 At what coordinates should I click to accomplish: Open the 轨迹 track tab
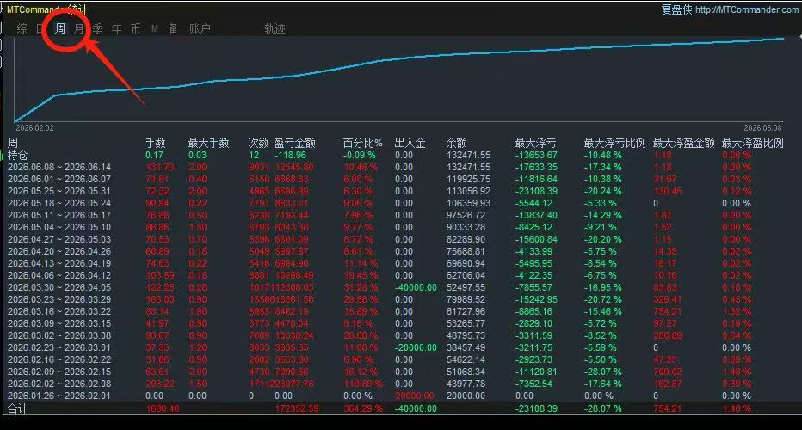pos(275,28)
